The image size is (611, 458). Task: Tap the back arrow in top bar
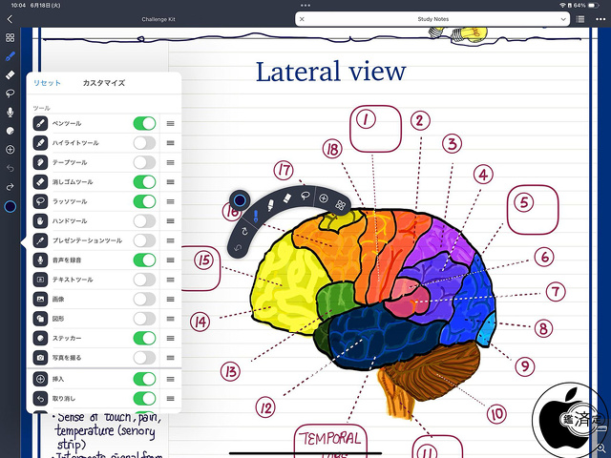(10, 19)
